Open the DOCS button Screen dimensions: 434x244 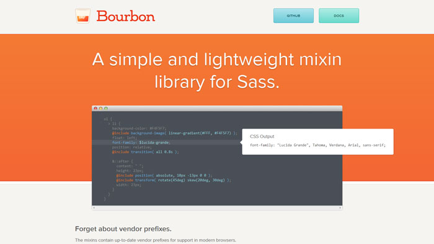click(x=339, y=16)
